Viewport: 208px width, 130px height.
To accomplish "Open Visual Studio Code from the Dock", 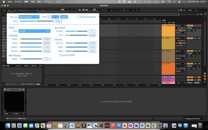I will [x=71, y=125].
